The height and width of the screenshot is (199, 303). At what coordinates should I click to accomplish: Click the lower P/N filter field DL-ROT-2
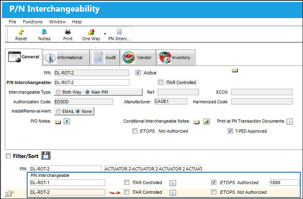click(66, 169)
